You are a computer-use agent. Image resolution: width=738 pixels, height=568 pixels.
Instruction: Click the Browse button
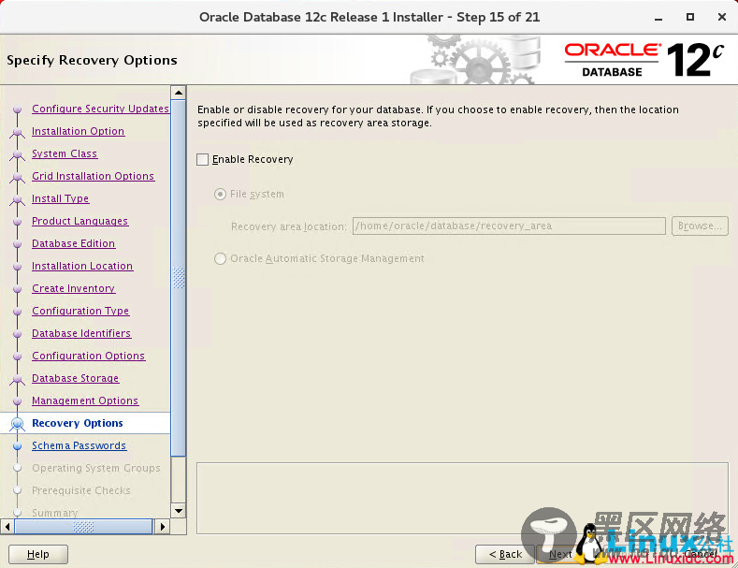[x=700, y=226]
